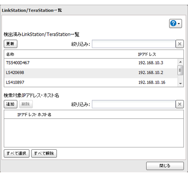Screen dimensions: 188x177
Task: Click the 閉じる close button
Action: (x=165, y=166)
